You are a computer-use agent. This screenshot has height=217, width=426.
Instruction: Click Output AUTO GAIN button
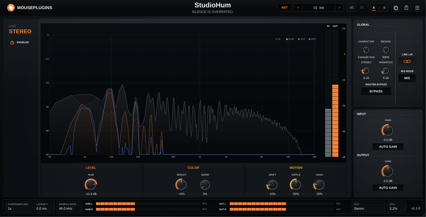[388, 188]
